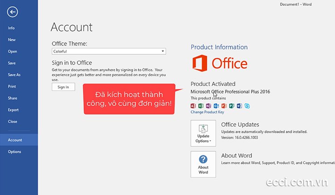The image size is (335, 195).
Task: Click the Office logo
Action: tap(219, 63)
